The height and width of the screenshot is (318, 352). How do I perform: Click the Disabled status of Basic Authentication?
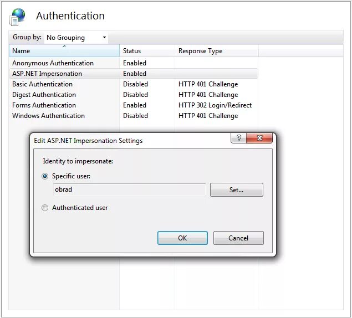click(x=135, y=84)
